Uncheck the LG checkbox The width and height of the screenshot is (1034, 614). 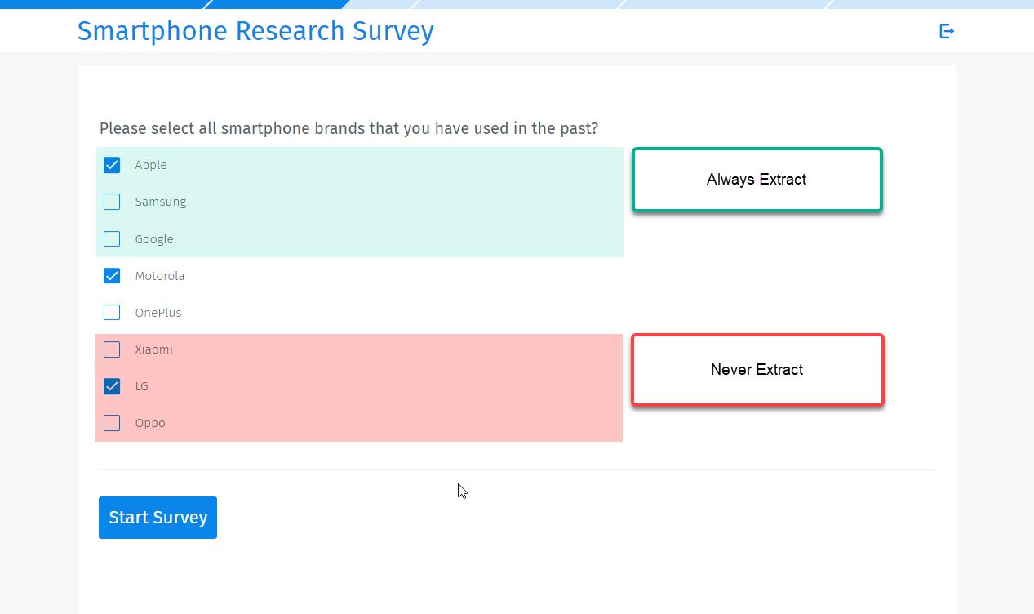point(112,385)
